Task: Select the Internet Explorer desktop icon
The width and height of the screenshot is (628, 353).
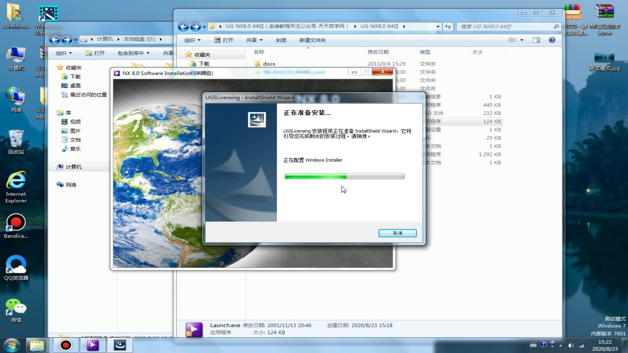Action: [x=16, y=187]
